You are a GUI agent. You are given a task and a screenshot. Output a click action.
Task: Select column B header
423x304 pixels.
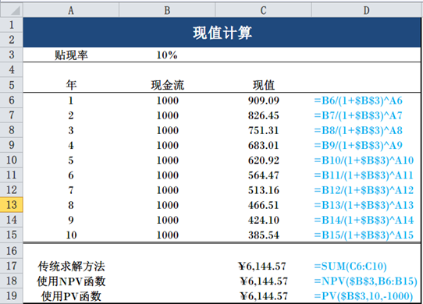click(x=167, y=10)
